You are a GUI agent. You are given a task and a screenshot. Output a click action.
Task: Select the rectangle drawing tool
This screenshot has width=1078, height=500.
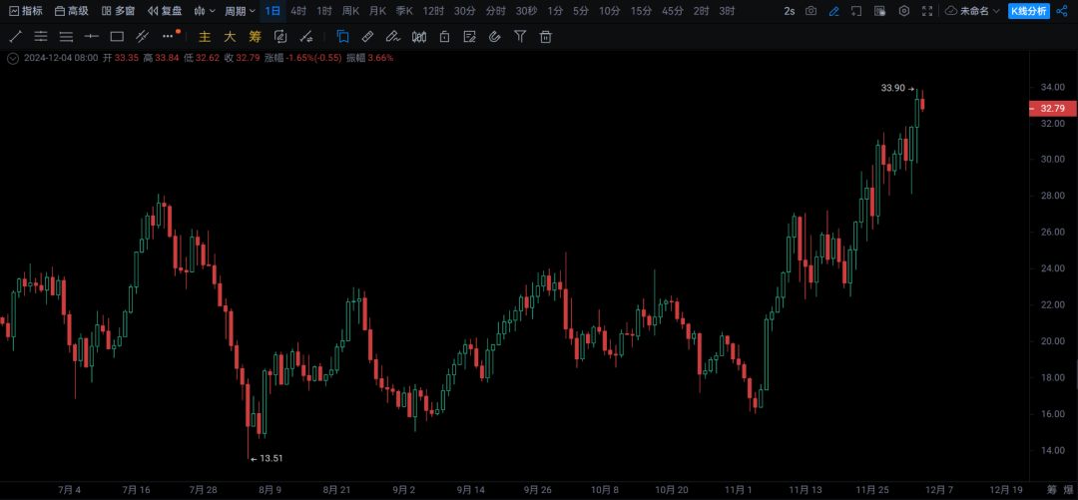point(117,37)
